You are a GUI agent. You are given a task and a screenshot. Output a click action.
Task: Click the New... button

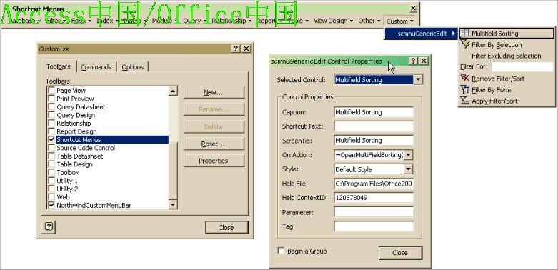click(214, 92)
